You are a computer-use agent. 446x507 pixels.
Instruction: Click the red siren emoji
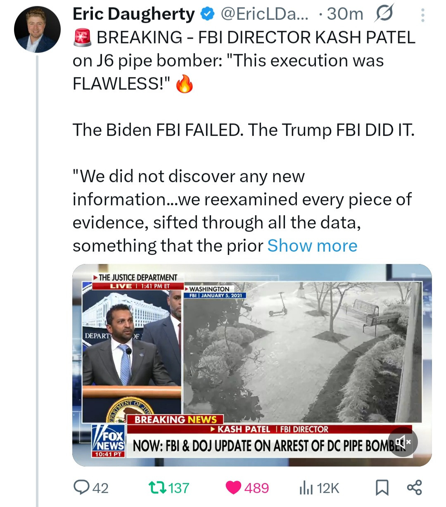[82, 38]
